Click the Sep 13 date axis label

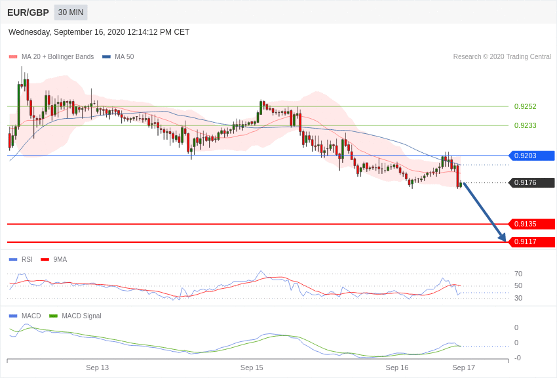pyautogui.click(x=98, y=367)
